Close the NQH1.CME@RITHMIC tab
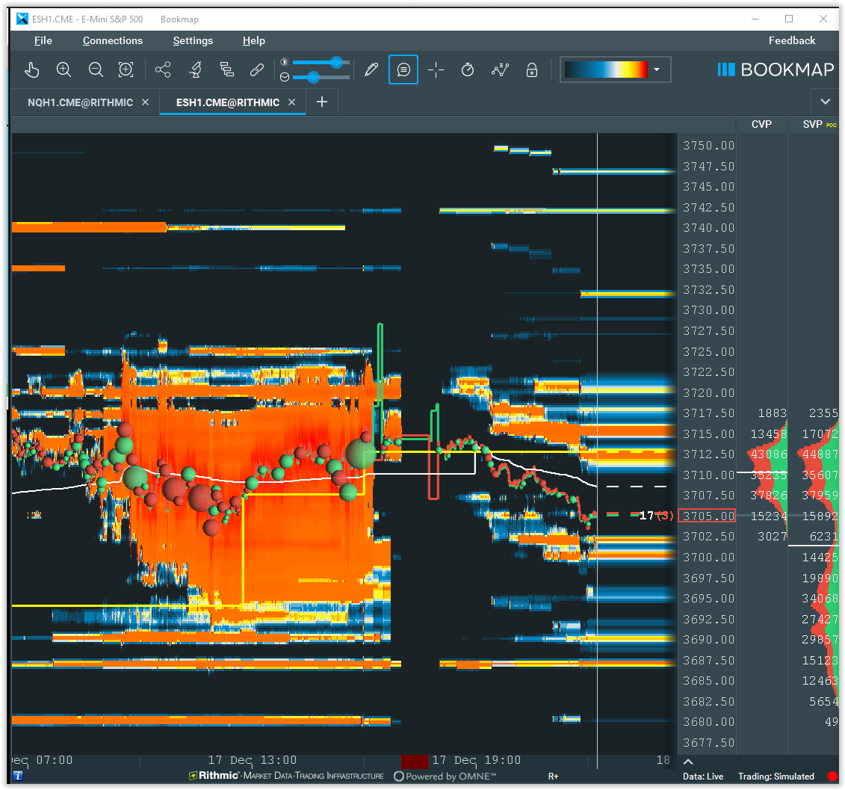This screenshot has width=845, height=790. 145,102
